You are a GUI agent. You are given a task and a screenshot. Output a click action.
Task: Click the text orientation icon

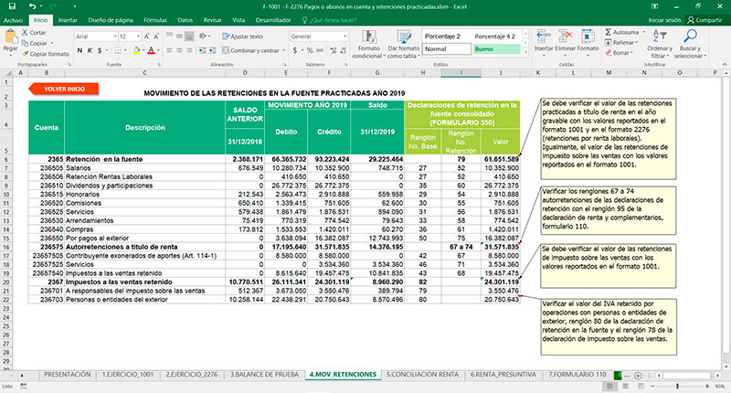(202, 36)
